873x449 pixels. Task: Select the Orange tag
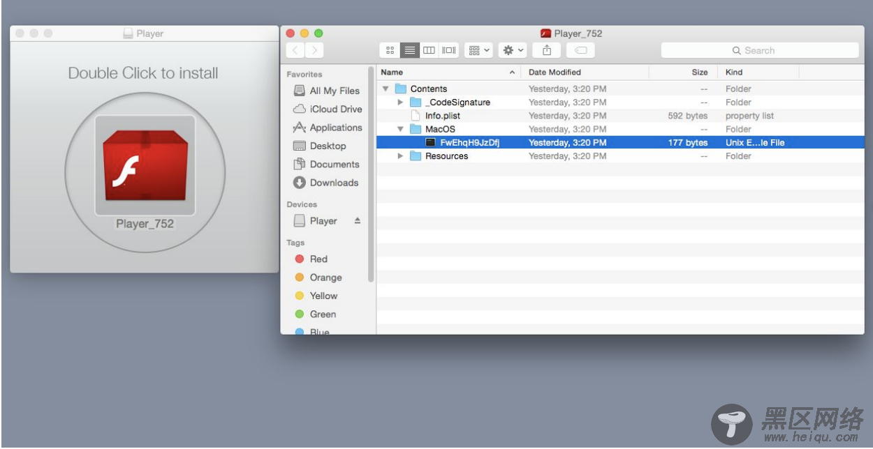tap(318, 277)
